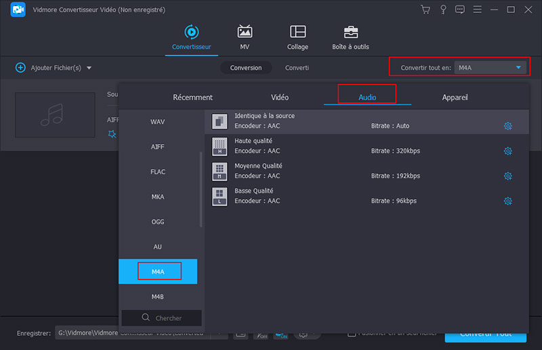Screen dimensions: 542x350
Task: Switch to the MV module
Action: pyautogui.click(x=245, y=38)
